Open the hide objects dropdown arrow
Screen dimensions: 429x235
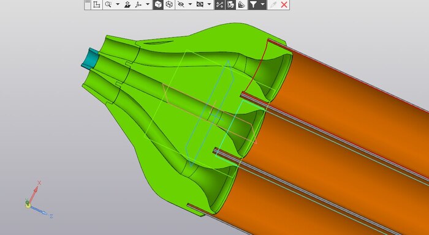(x=190, y=4)
